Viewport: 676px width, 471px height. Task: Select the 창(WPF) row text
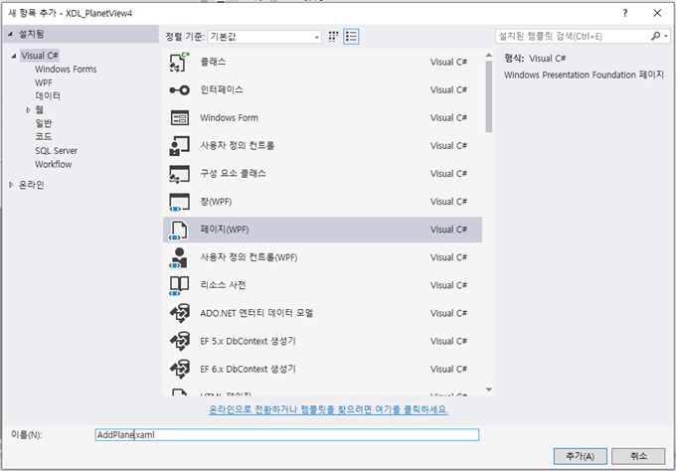coord(216,202)
